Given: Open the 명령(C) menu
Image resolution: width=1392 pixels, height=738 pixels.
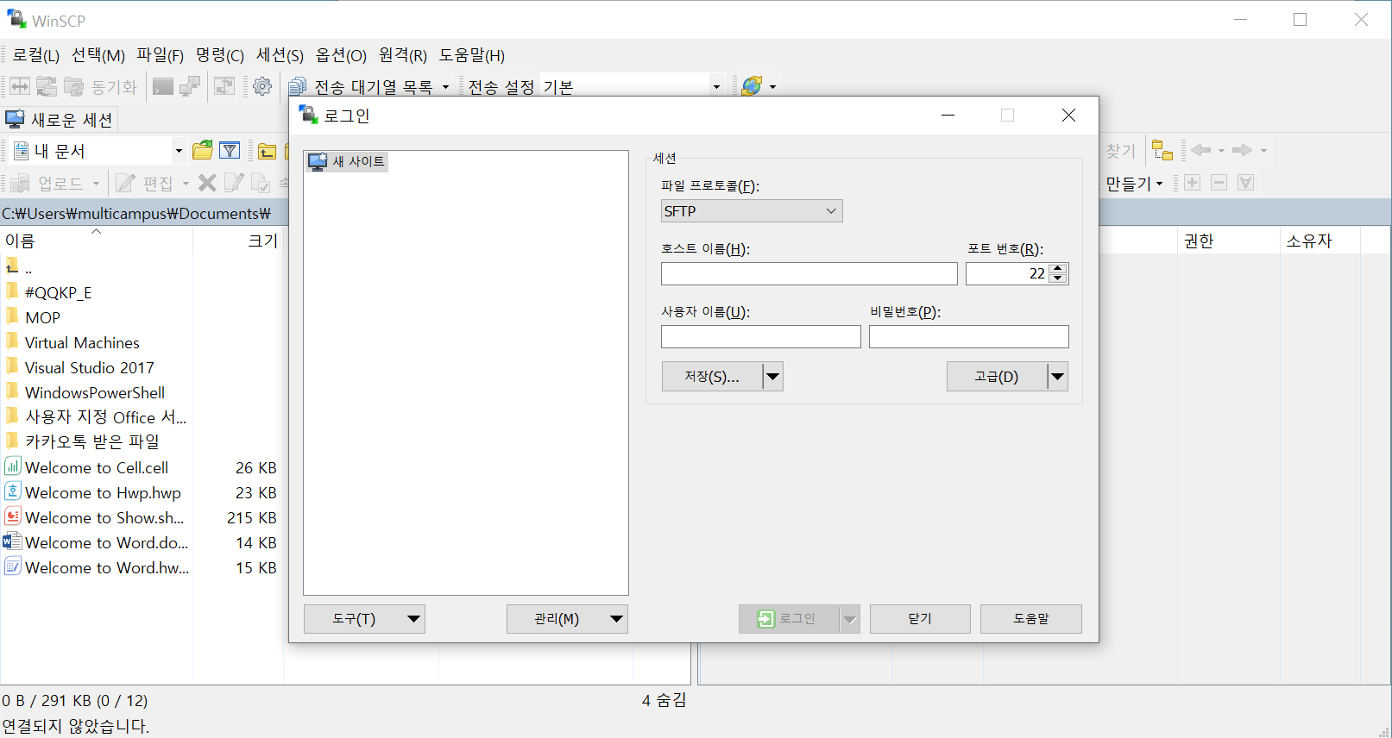Looking at the screenshot, I should (220, 55).
